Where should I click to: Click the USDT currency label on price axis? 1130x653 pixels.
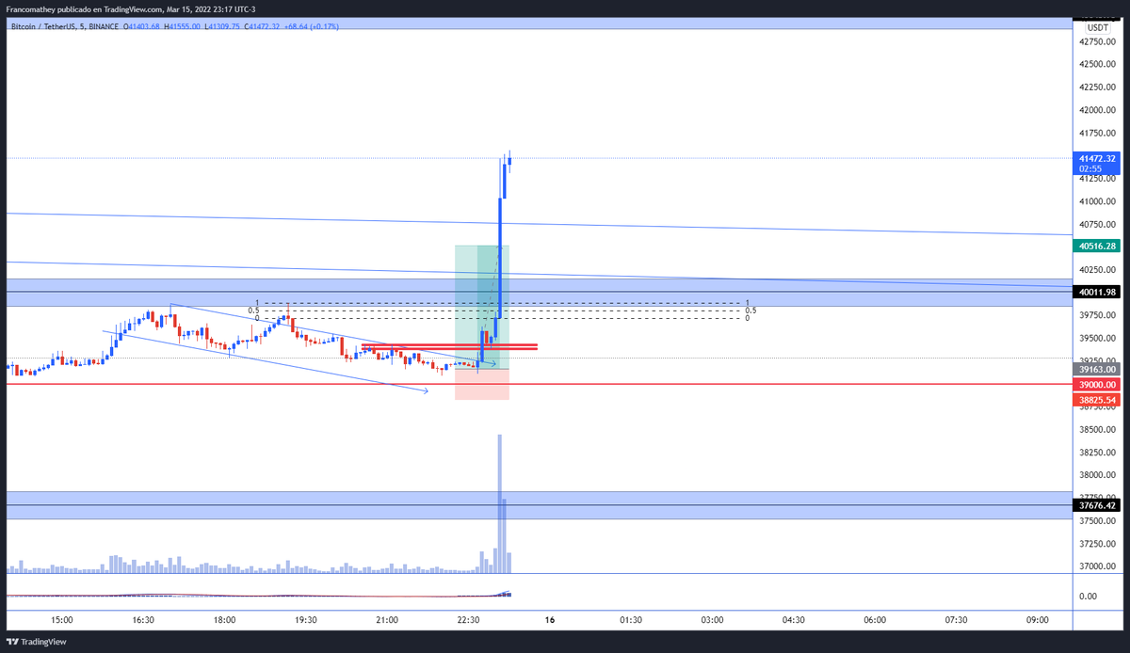[1097, 27]
